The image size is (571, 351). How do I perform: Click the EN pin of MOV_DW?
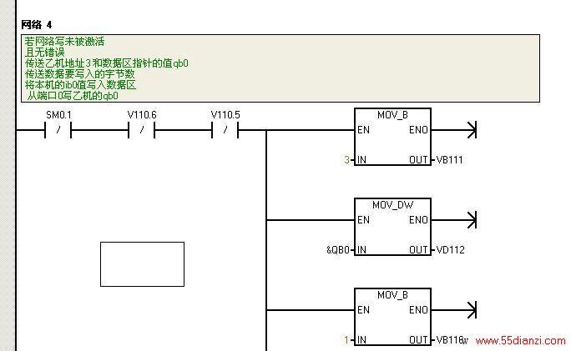click(363, 220)
